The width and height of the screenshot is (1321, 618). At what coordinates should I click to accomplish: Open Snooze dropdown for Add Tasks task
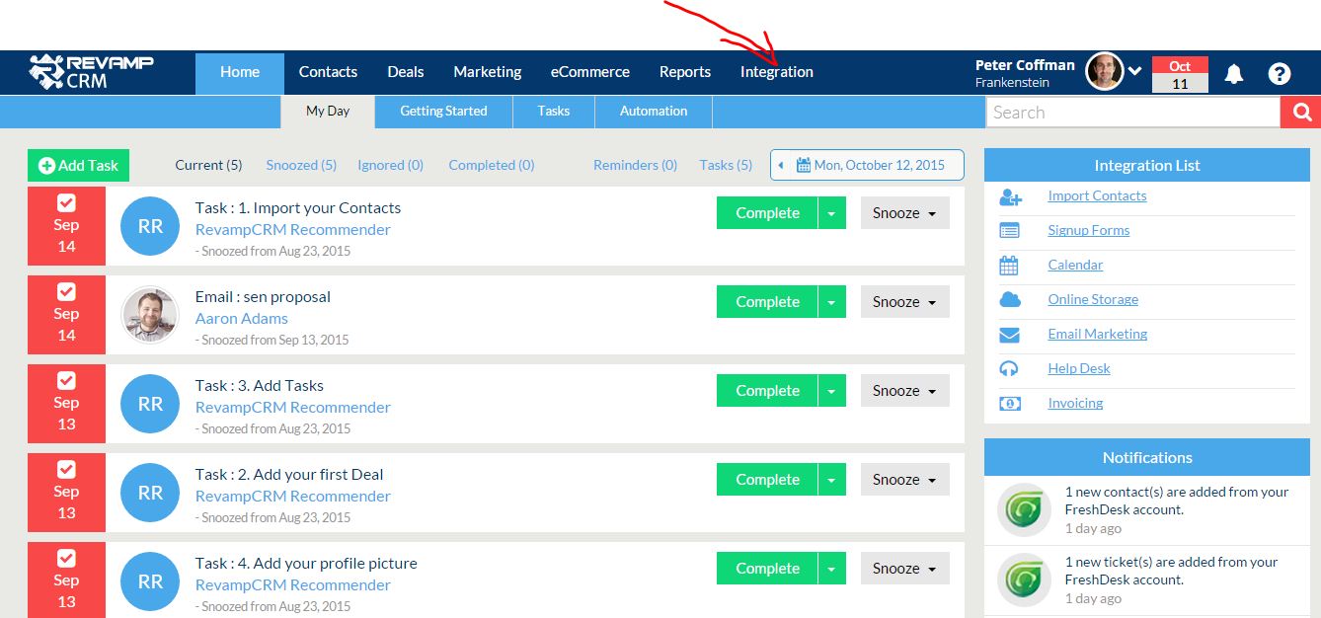pyautogui.click(x=905, y=390)
